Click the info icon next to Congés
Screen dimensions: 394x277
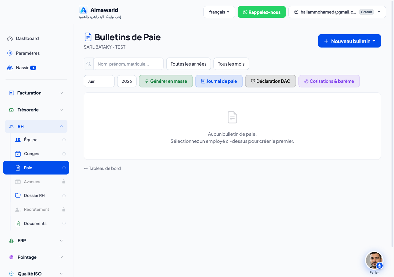click(64, 154)
